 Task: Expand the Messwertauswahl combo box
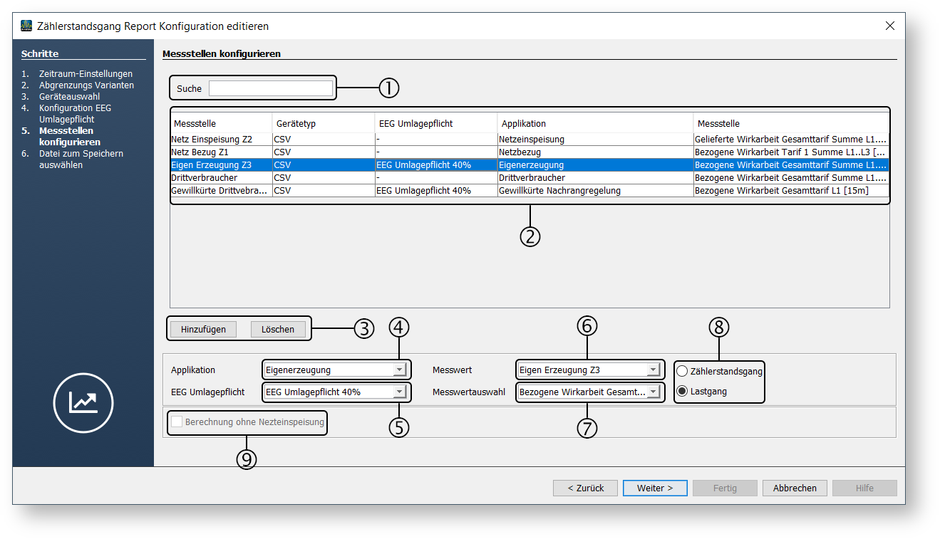pyautogui.click(x=653, y=392)
